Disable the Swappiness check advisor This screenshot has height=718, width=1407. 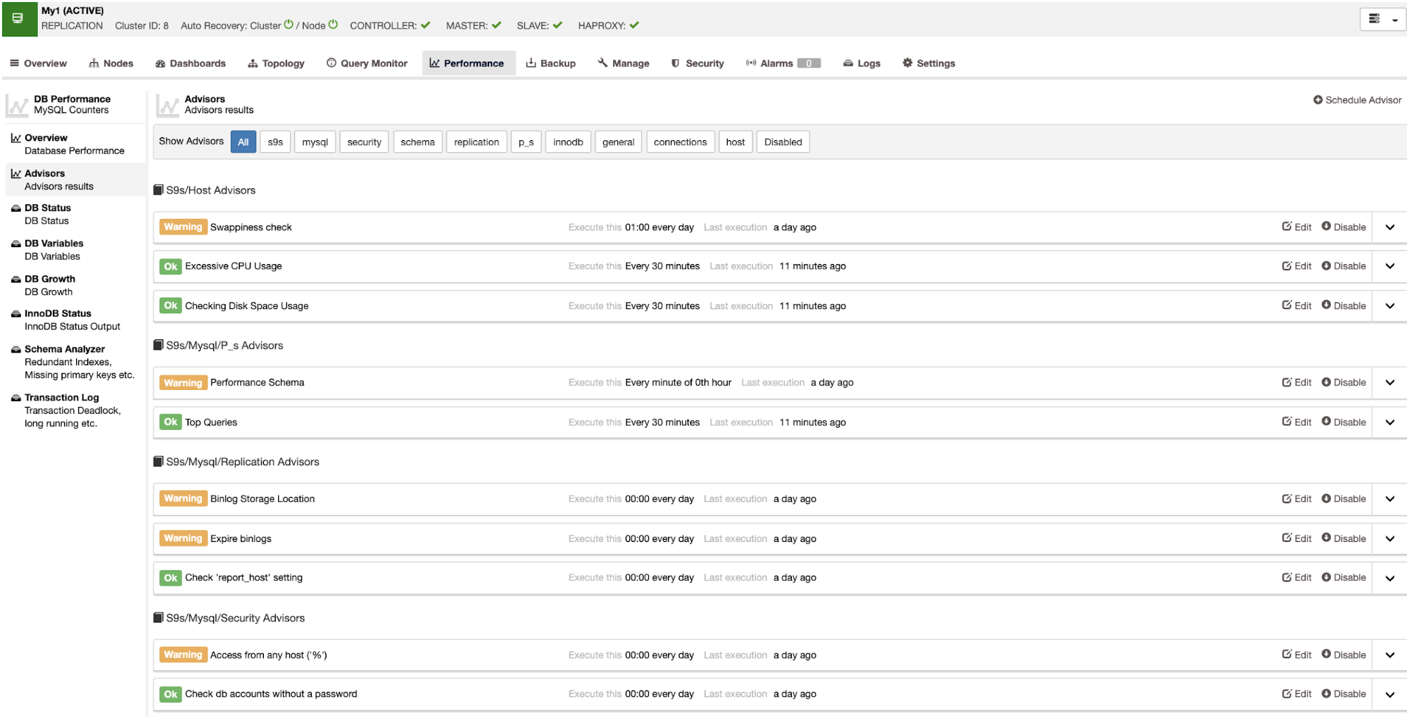[1344, 227]
